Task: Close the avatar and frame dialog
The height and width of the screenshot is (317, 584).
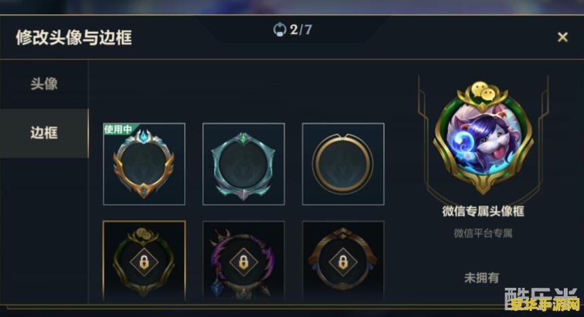Action: click(562, 37)
